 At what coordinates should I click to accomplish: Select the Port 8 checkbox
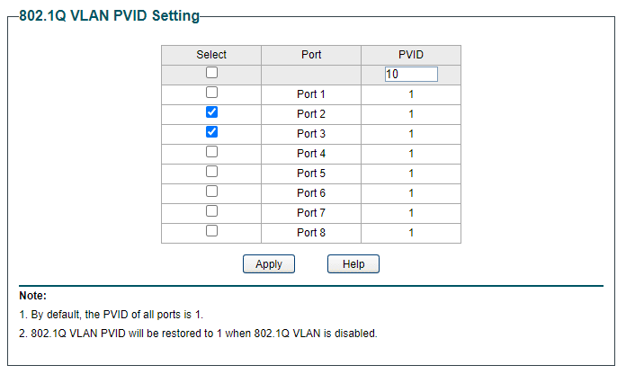[211, 231]
